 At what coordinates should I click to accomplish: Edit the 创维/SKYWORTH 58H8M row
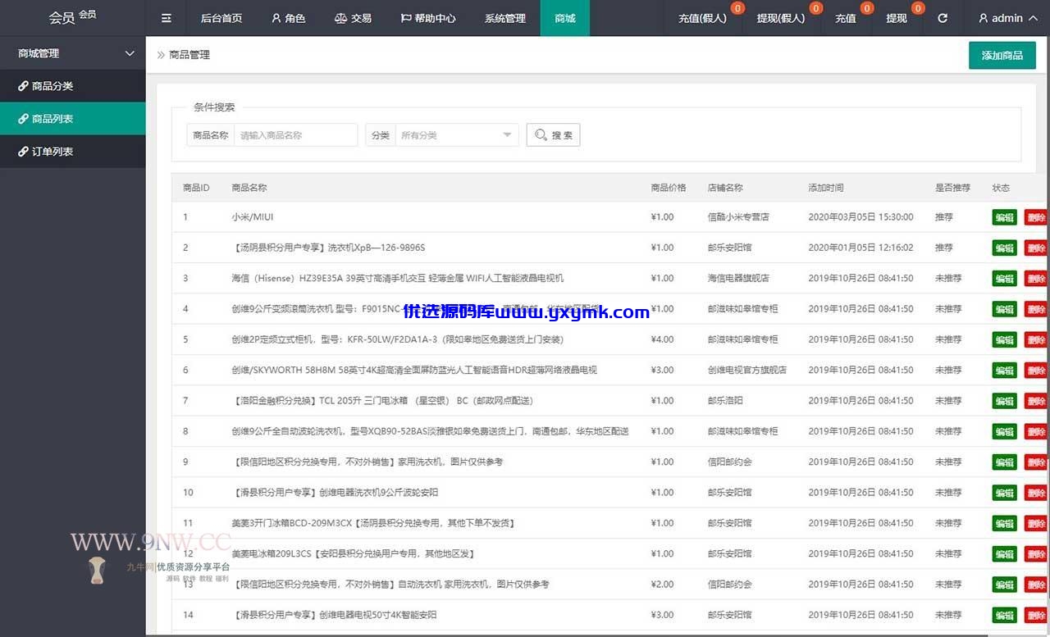(x=1004, y=371)
